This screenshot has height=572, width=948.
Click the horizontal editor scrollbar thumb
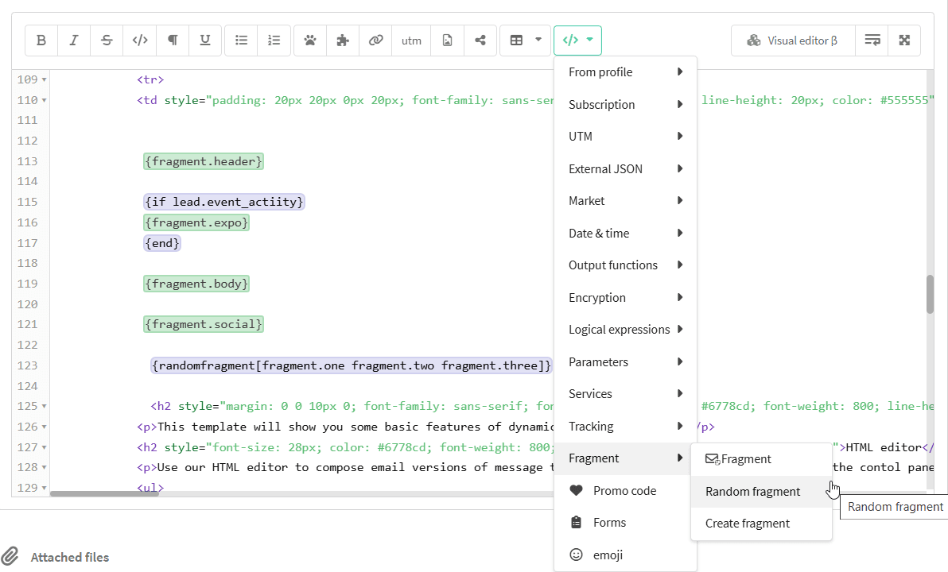105,493
